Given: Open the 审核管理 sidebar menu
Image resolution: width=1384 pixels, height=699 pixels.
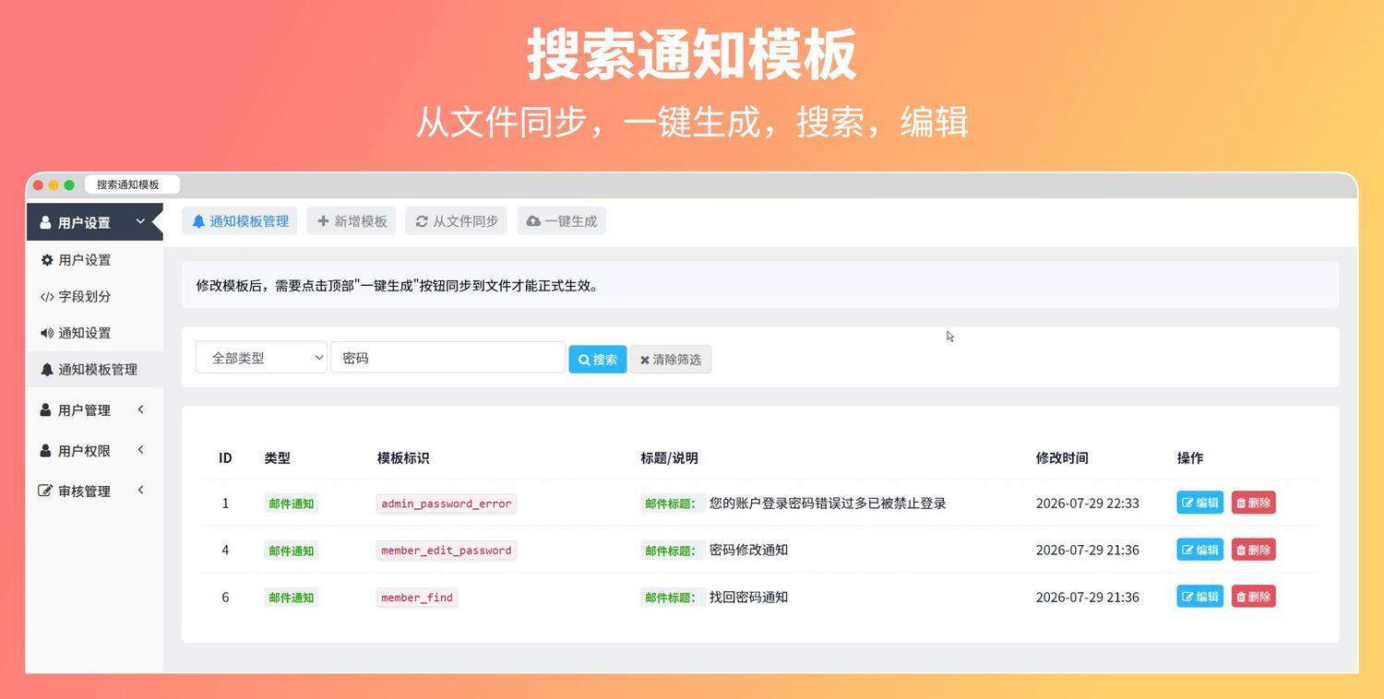Looking at the screenshot, I should coord(95,492).
